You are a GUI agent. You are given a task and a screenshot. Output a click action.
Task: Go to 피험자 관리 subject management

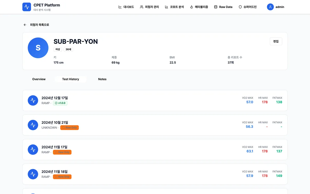click(x=149, y=7)
